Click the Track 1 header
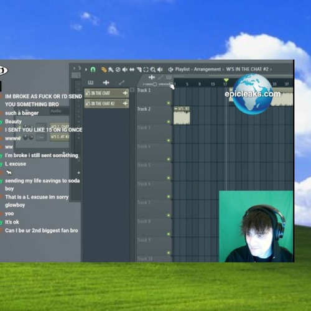The image size is (311, 311). pyautogui.click(x=154, y=96)
